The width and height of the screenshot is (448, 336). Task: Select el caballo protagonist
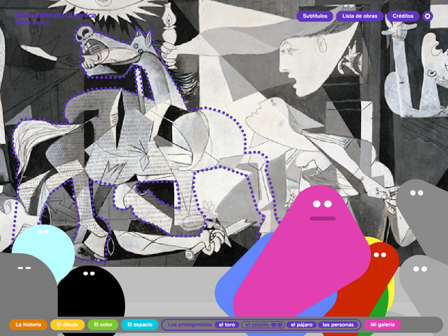(x=263, y=325)
